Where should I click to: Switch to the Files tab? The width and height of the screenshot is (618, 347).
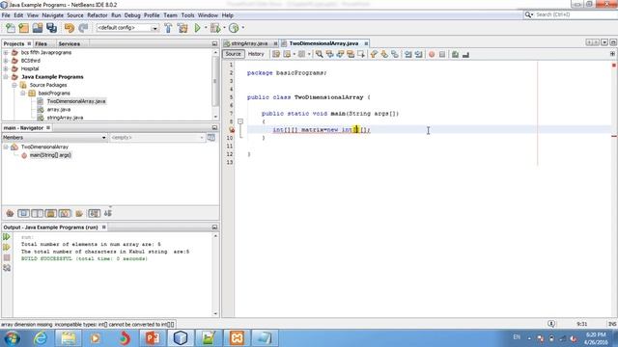[41, 43]
